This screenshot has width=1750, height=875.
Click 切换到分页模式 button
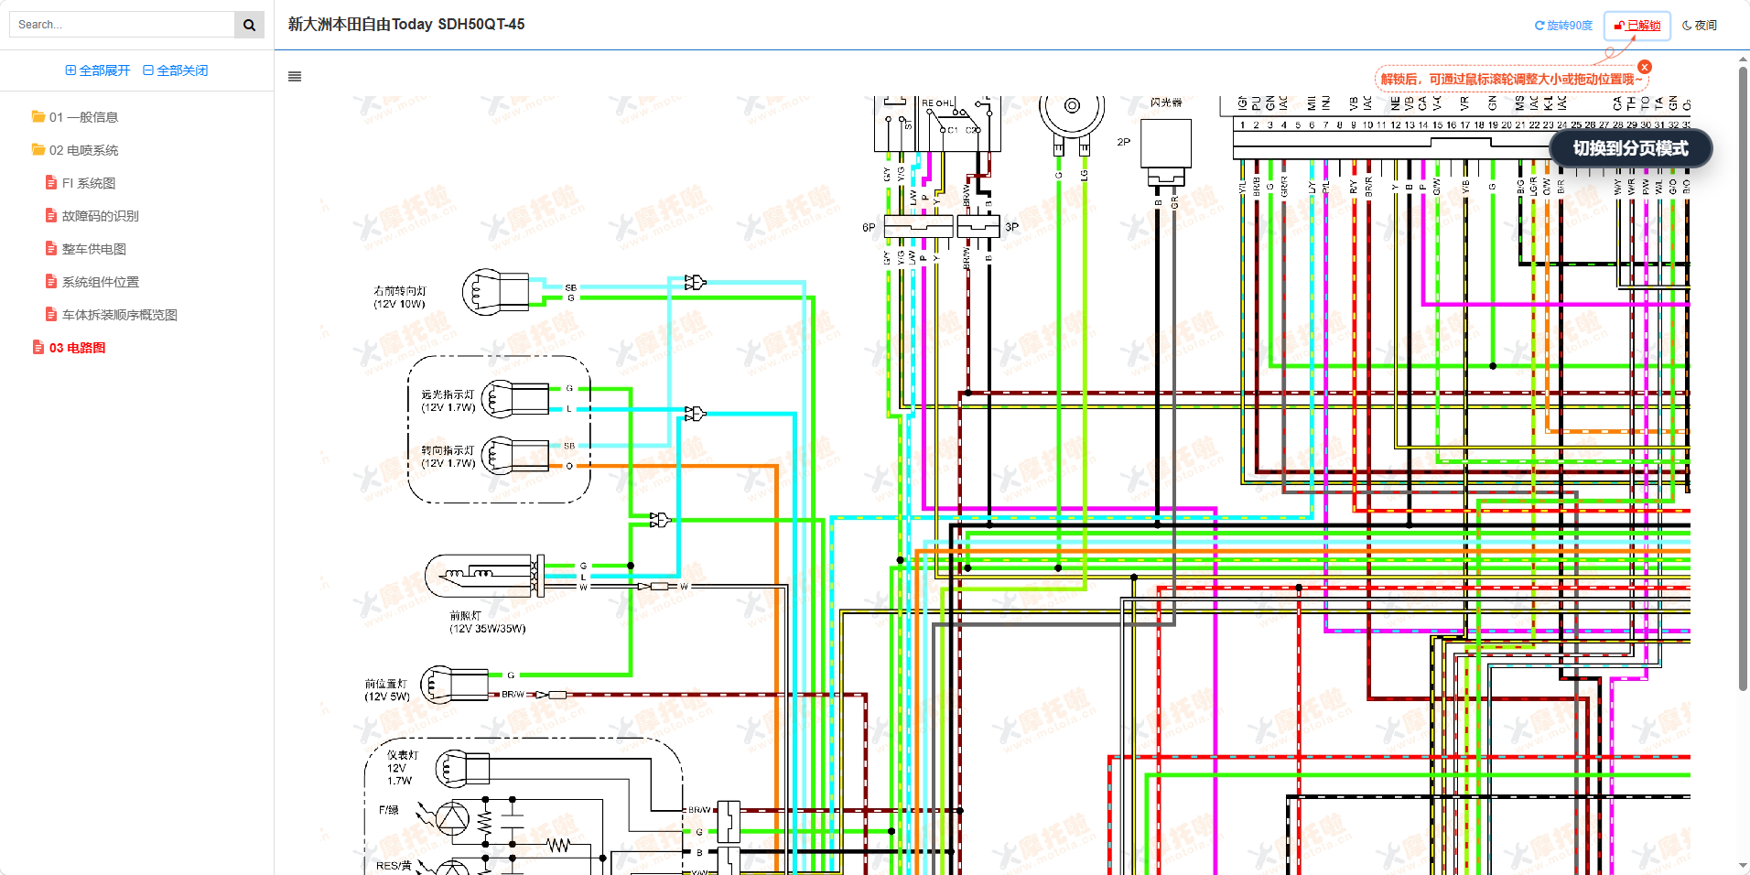1630,148
